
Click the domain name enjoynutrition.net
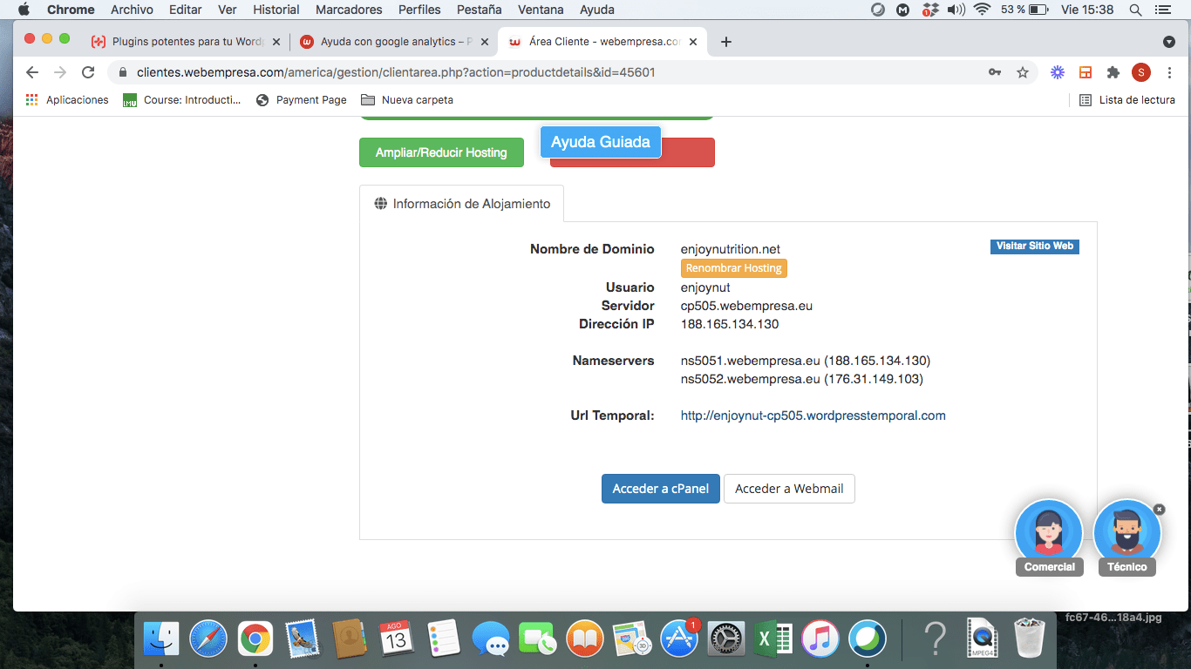point(731,249)
